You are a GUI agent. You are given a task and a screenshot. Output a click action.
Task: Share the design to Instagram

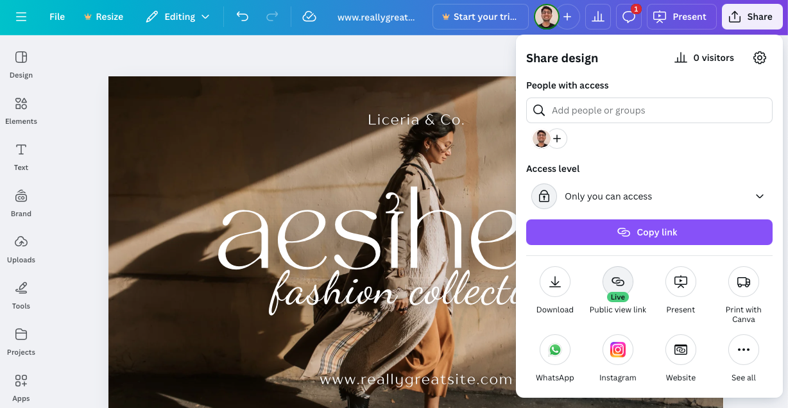coord(617,350)
